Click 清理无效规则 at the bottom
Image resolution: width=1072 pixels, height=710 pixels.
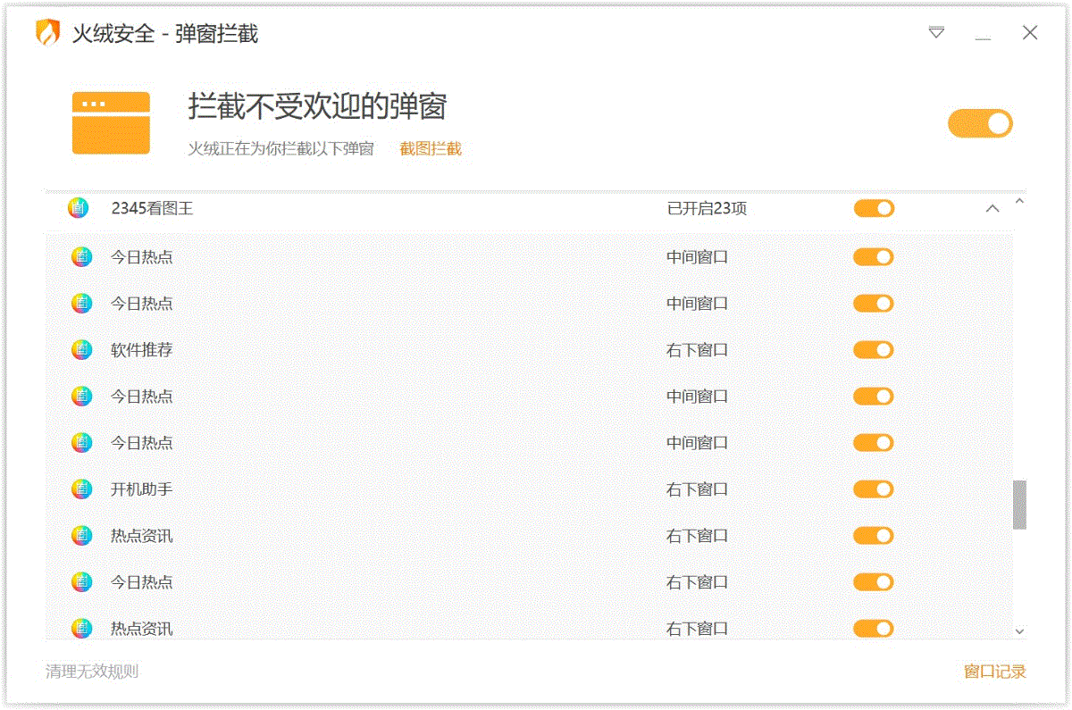click(92, 672)
